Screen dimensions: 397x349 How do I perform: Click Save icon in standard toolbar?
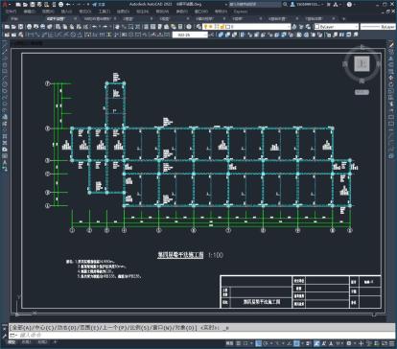click(21, 27)
